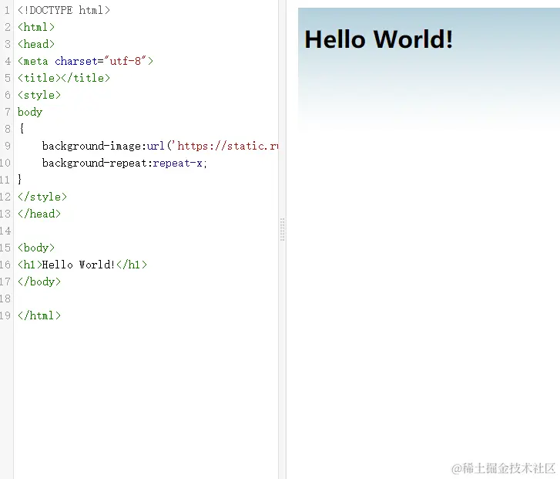Place cursor on <title></title> line
The image size is (560, 479).
(64, 78)
